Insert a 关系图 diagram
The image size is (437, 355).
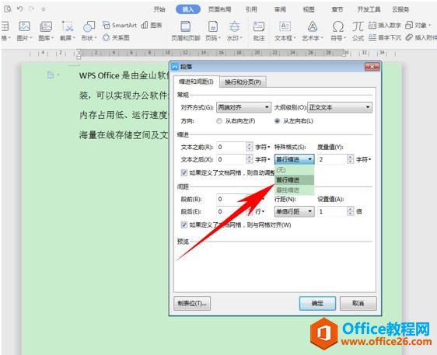click(x=116, y=37)
